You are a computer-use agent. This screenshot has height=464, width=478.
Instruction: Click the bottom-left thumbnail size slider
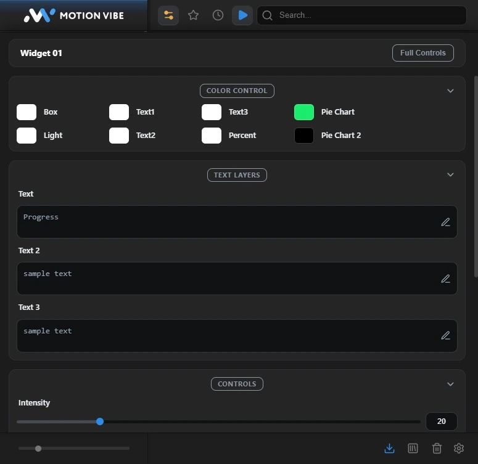tap(74, 449)
